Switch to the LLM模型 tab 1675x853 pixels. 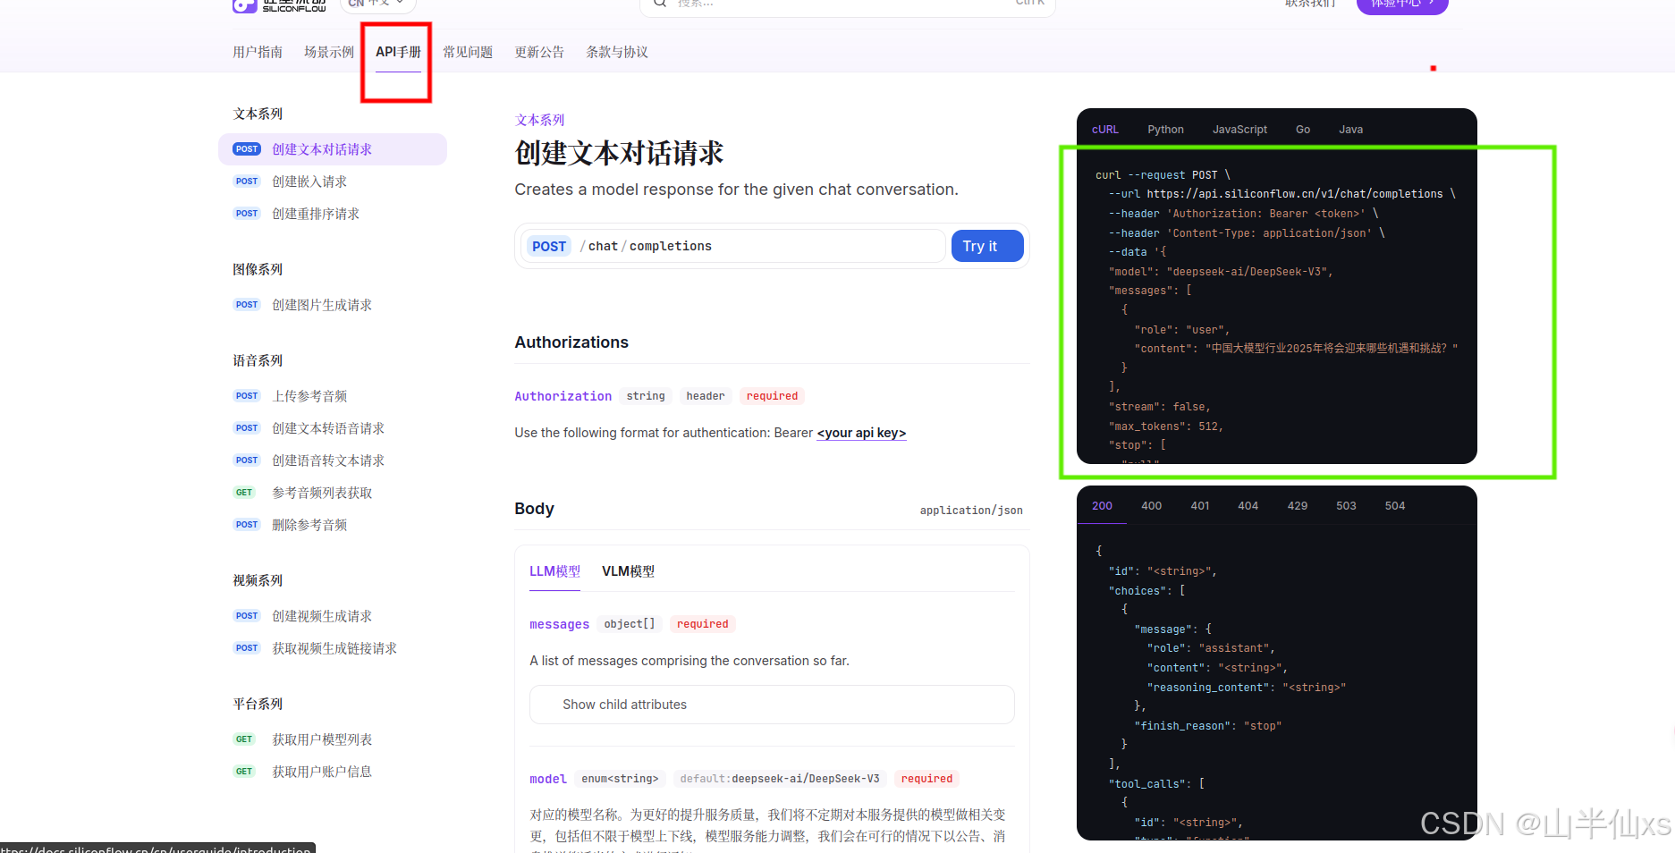pyautogui.click(x=554, y=571)
